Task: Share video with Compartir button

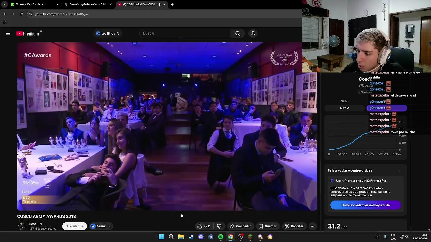Action: (240, 226)
